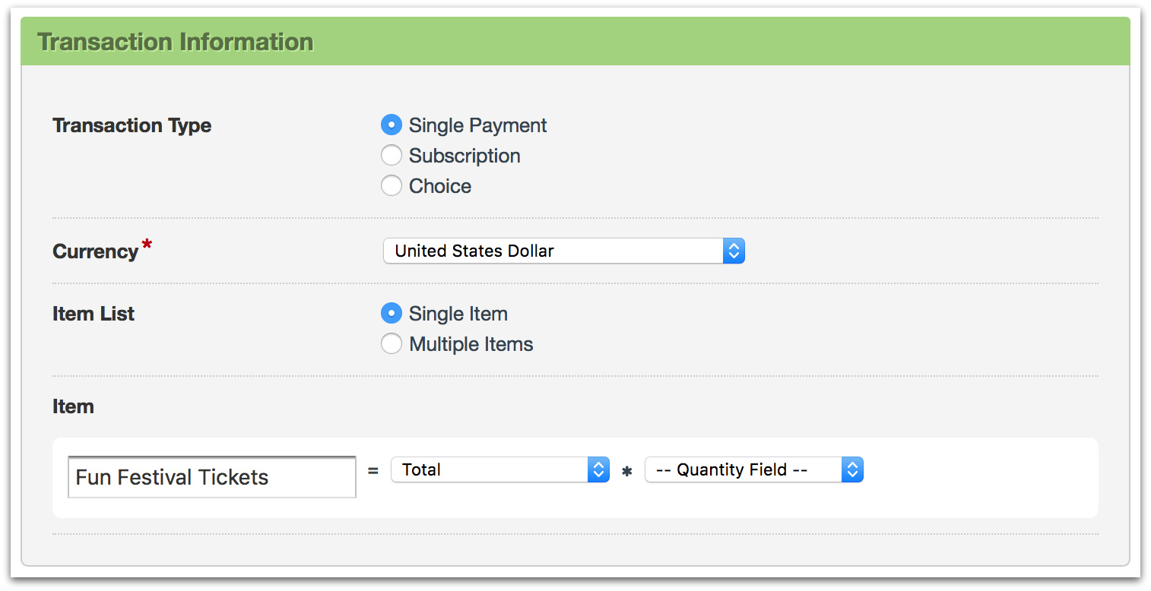Click the Item List label
The image size is (1151, 591).
pos(94,314)
